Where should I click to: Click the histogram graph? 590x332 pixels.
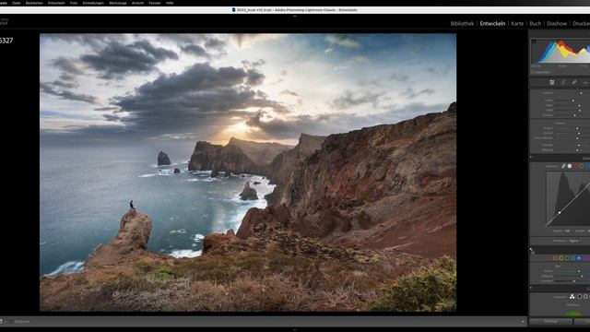(x=560, y=51)
